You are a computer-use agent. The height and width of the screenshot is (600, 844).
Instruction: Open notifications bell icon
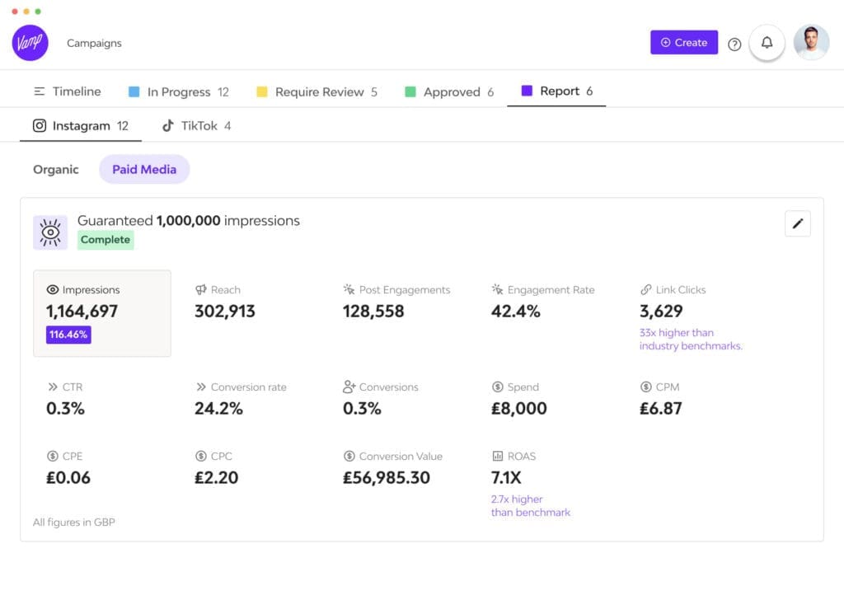point(767,43)
